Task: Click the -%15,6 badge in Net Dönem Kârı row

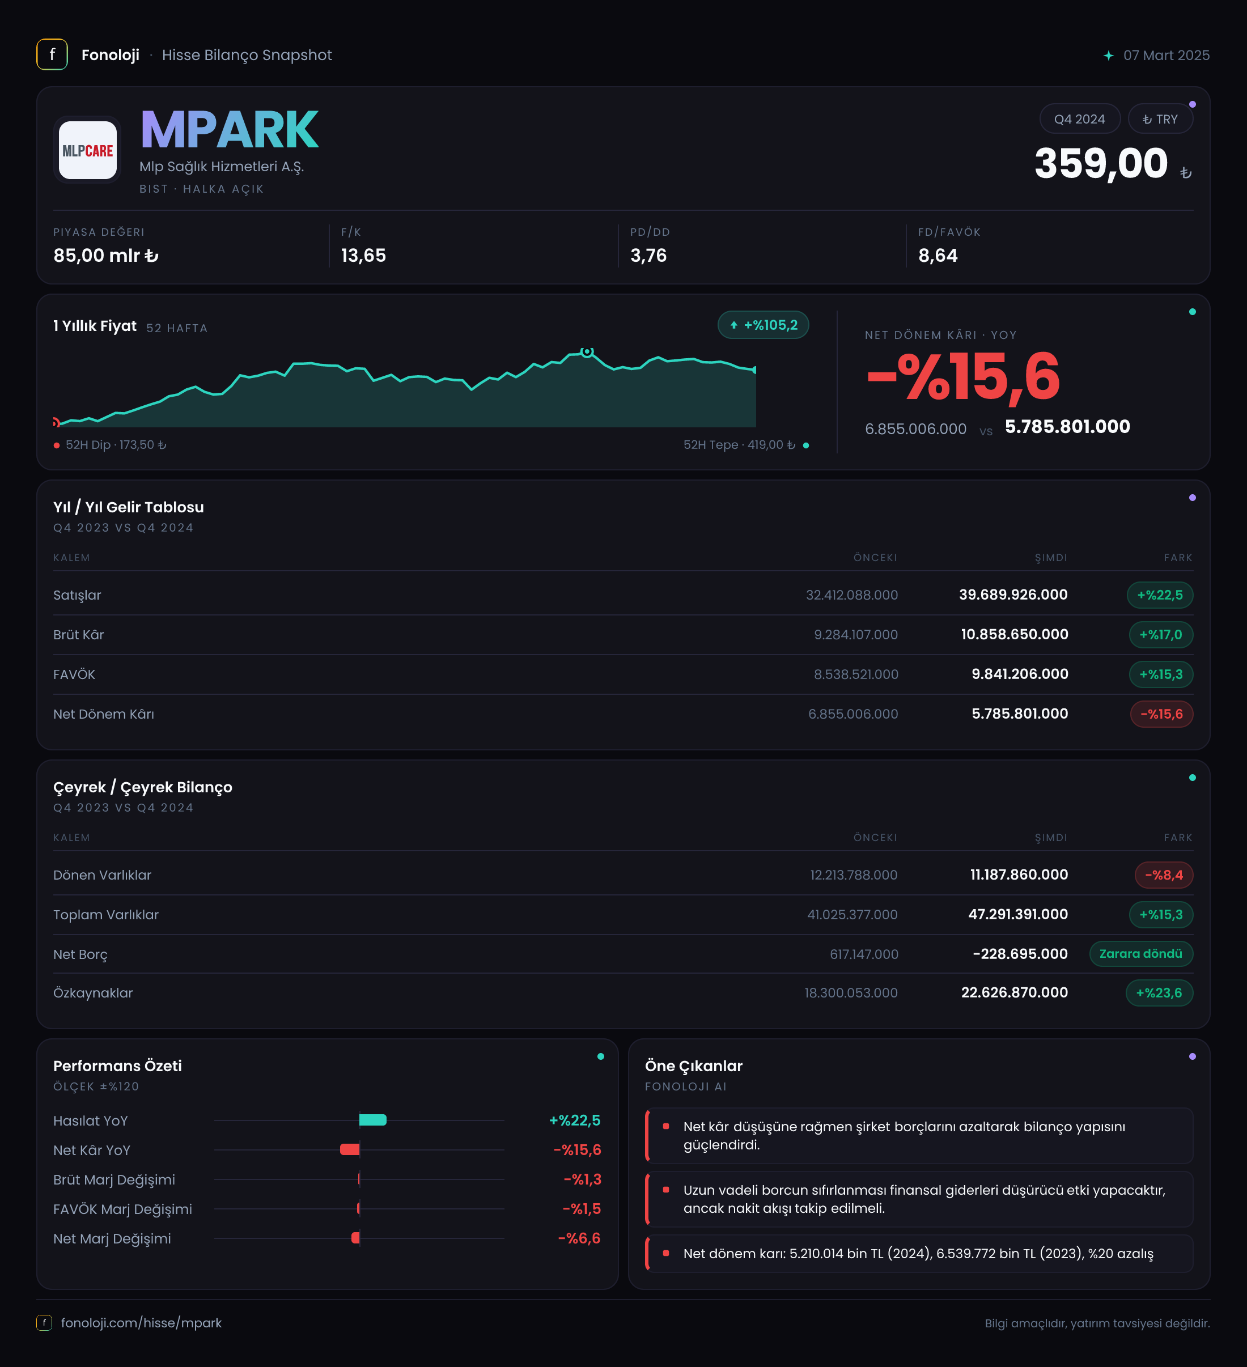Action: coord(1161,714)
